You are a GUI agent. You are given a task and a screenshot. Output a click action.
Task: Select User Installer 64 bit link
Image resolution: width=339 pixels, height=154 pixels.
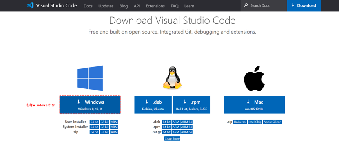(x=95, y=122)
